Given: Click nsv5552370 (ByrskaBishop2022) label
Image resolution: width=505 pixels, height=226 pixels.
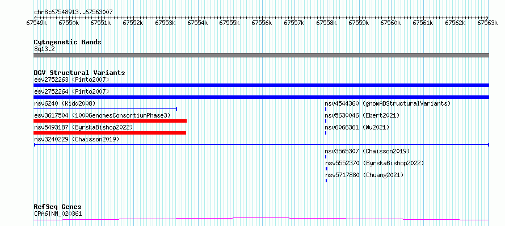Looking at the screenshot, I should [374, 163].
